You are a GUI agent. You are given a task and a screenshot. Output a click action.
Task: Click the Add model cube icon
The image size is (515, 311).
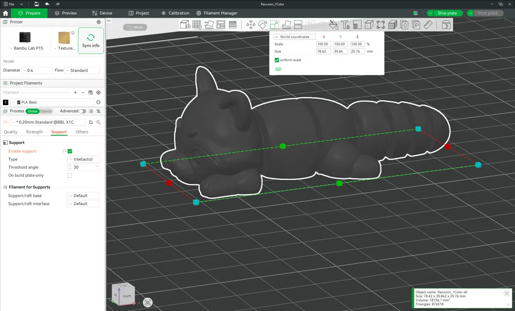(x=185, y=24)
